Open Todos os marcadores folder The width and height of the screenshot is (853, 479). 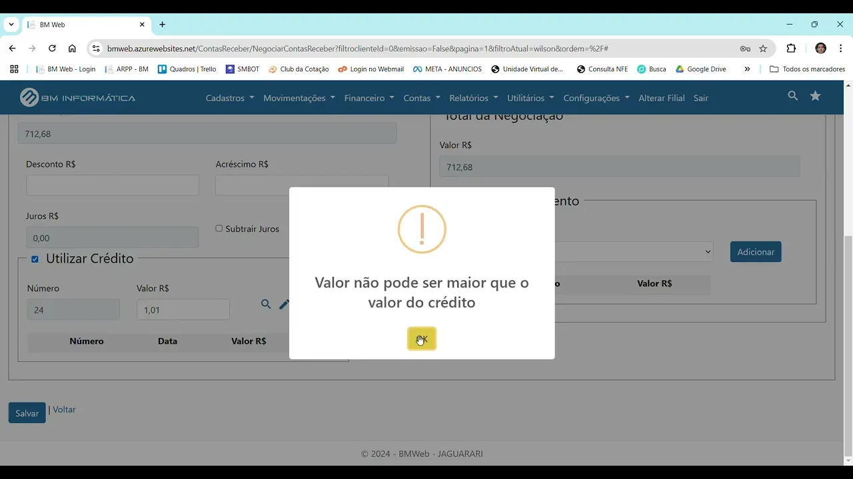807,69
